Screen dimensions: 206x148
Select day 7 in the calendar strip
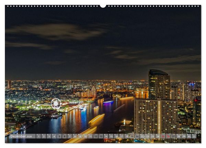(x=70, y=136)
